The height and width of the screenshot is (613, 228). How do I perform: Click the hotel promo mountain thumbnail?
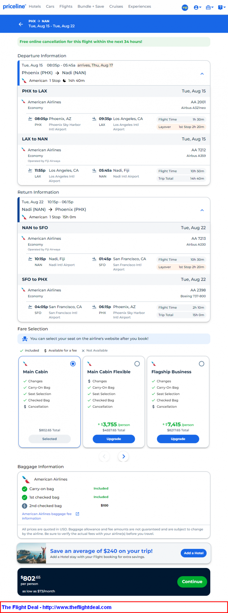pyautogui.click(x=31, y=553)
